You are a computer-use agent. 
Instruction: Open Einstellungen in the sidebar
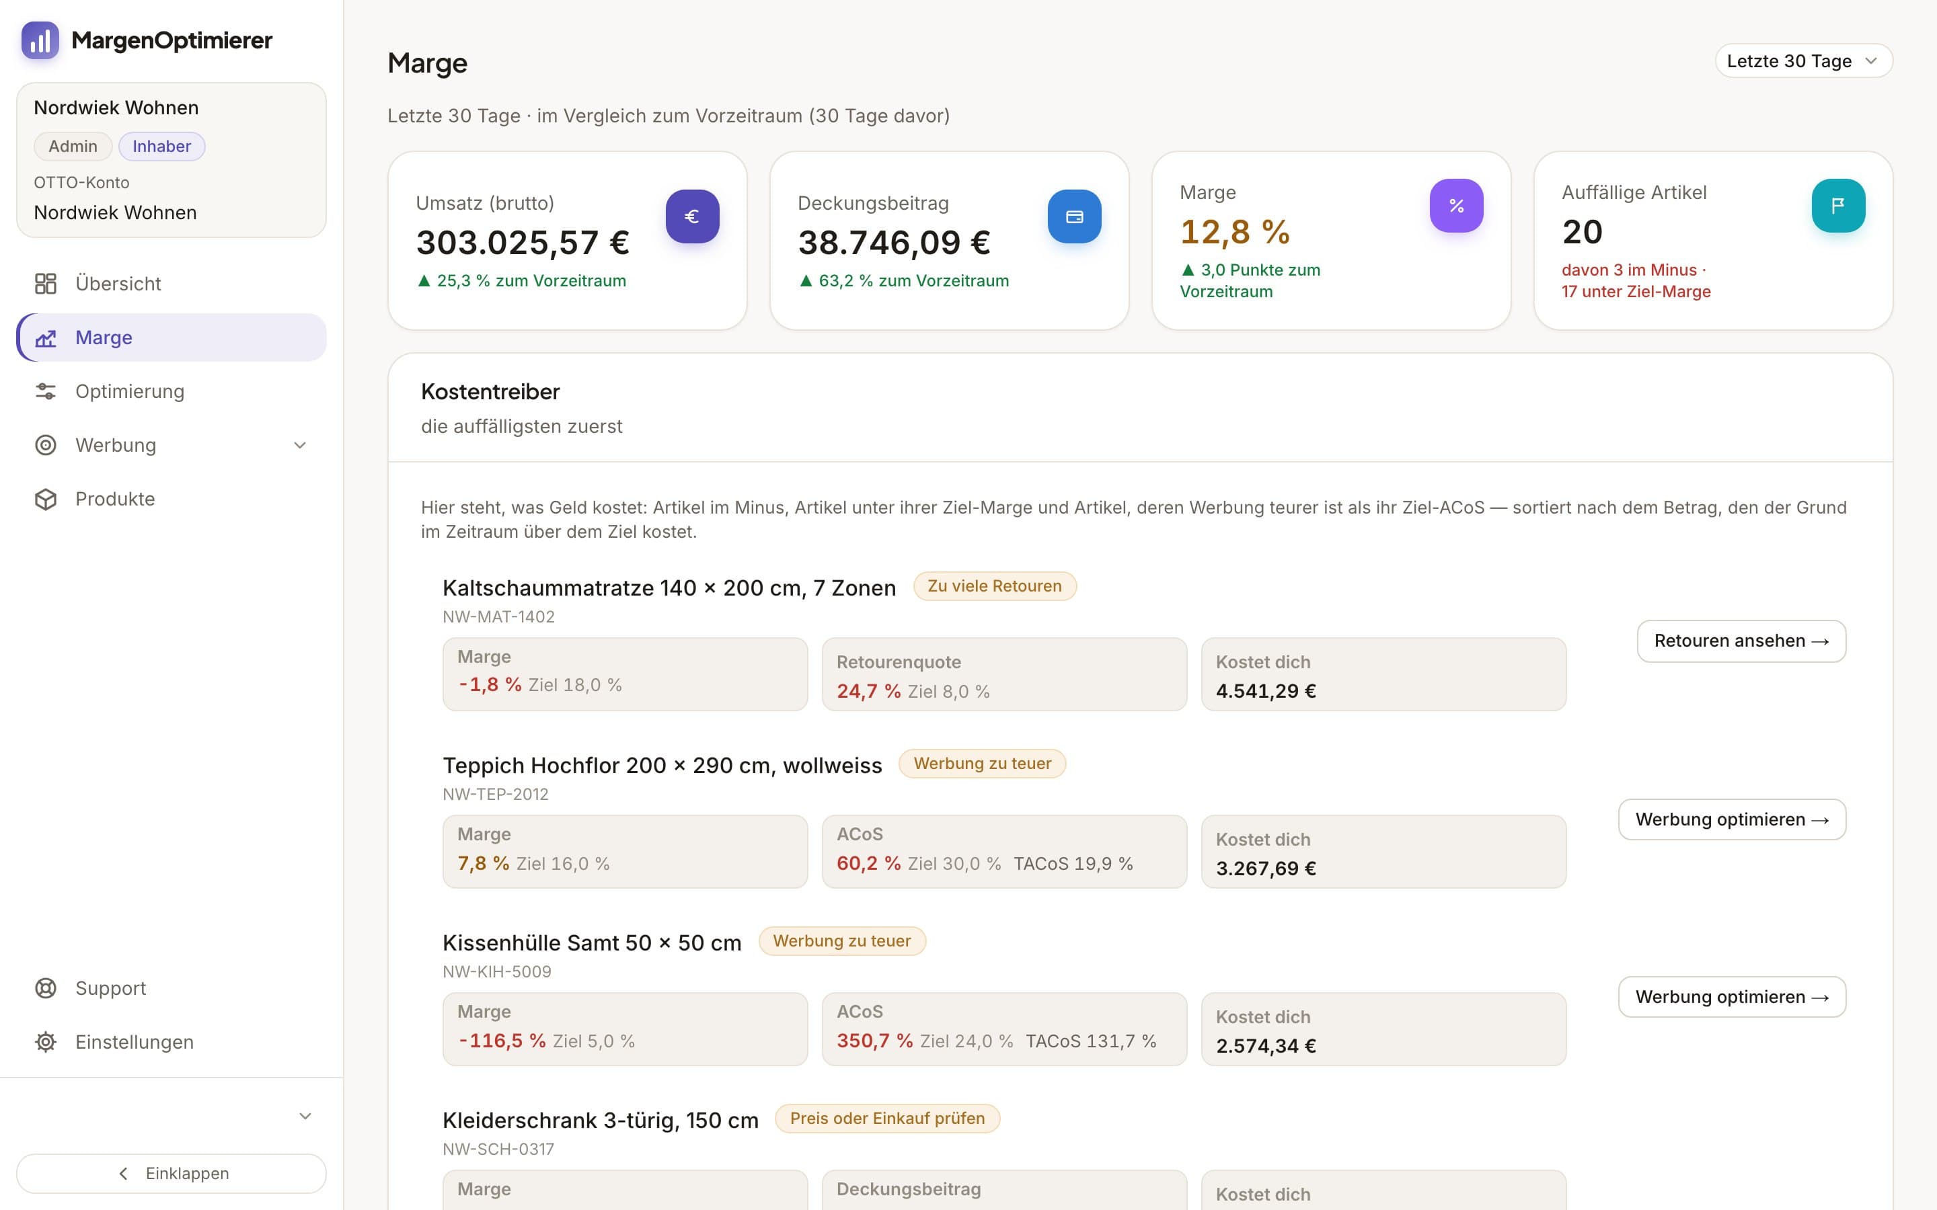click(x=172, y=1042)
